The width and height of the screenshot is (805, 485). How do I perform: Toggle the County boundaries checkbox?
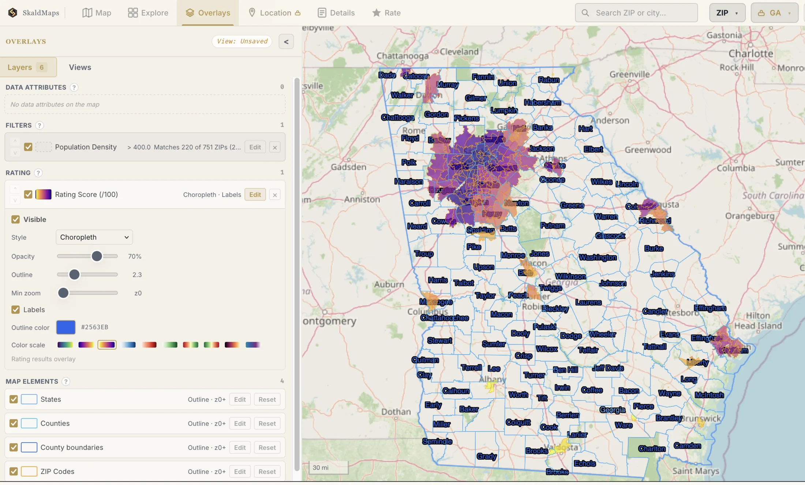tap(14, 448)
